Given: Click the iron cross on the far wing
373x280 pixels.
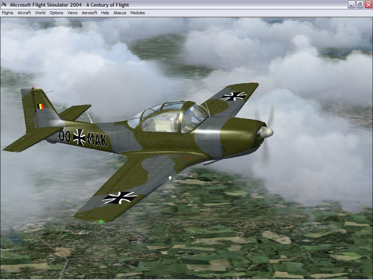Looking at the screenshot, I should pos(233,96).
